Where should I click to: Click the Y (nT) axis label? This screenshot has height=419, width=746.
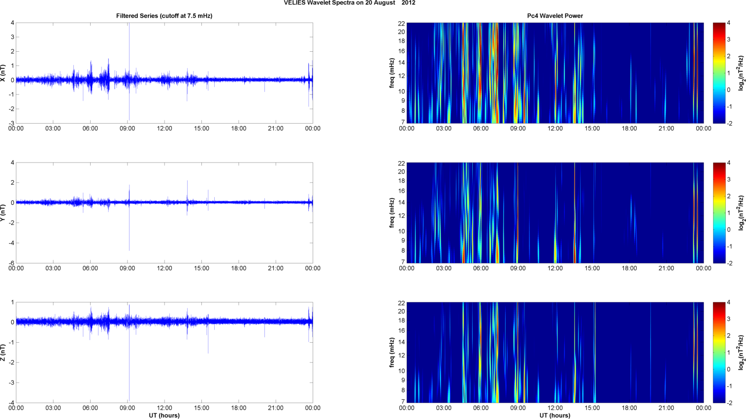click(3, 213)
